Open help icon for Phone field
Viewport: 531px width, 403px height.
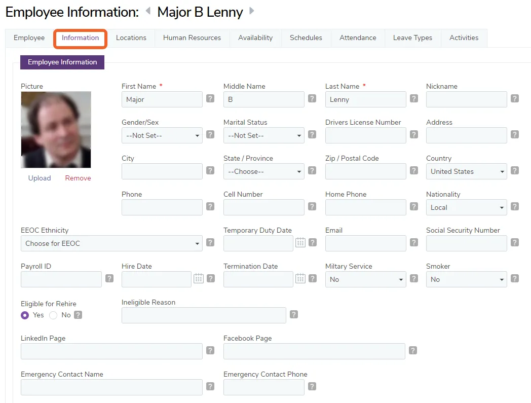(210, 206)
